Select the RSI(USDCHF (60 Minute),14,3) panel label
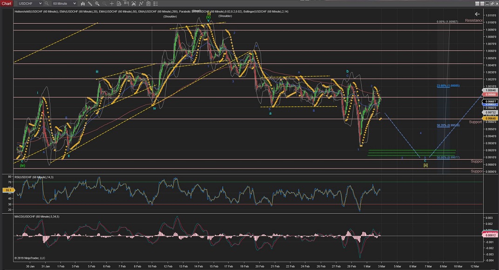The width and height of the screenshot is (499, 270). pos(34,177)
